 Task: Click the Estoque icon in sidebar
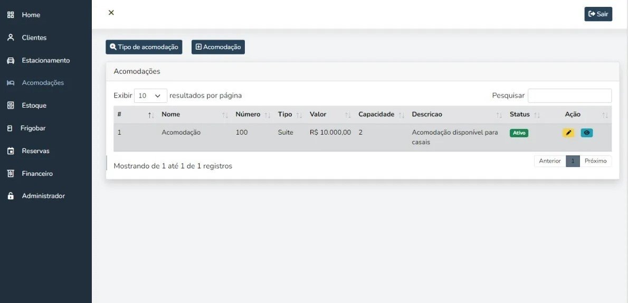(11, 106)
